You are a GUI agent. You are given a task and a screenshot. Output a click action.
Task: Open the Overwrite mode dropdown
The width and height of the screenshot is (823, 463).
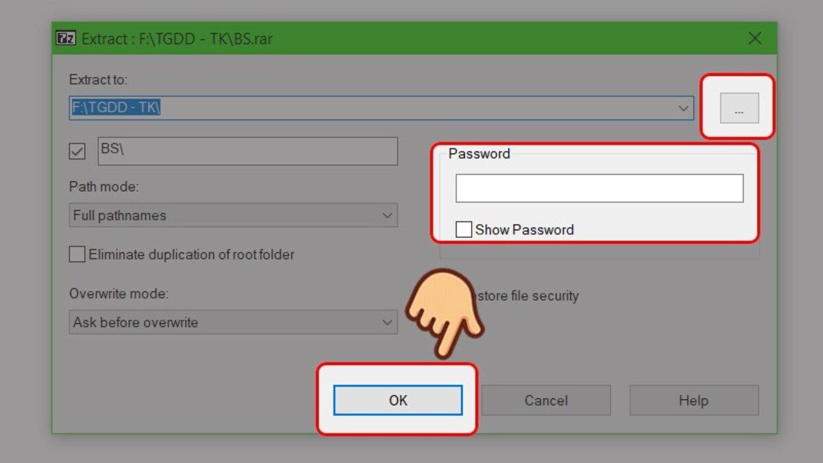387,322
